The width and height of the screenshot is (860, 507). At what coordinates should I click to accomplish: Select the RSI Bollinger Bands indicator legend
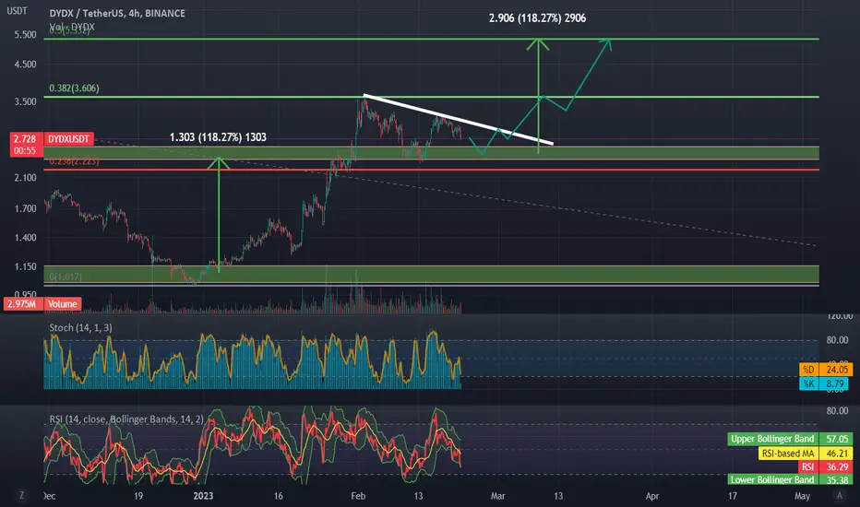pos(126,419)
